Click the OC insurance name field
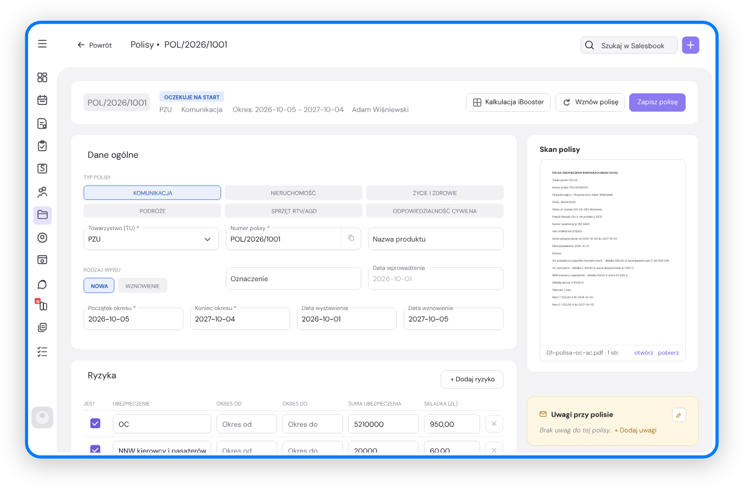Viewport: 744px width, 488px height. (x=162, y=424)
